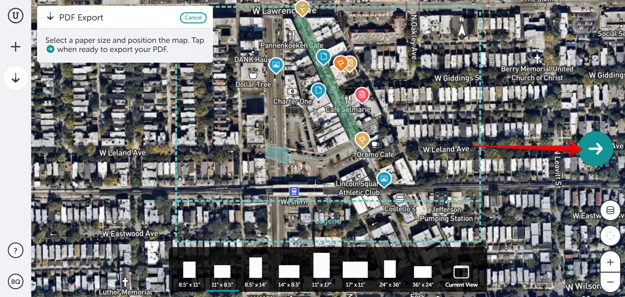Open the BQ user profile button
Viewport: 625px width, 297px height.
(16, 281)
